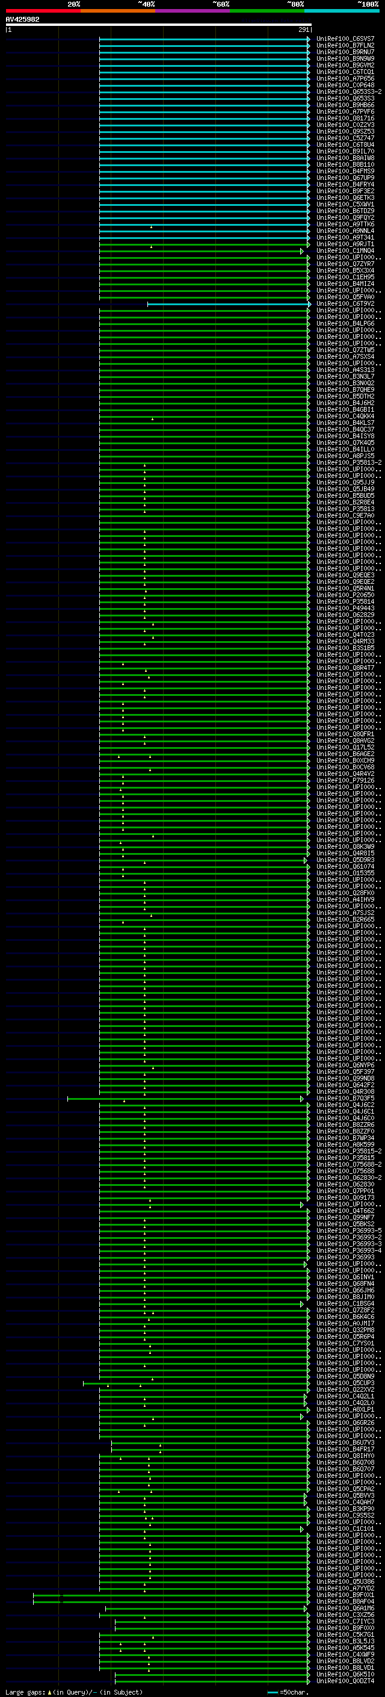Viewport: 385px width, 1697px height.
Task: Open UniRef100_Q7ZTW5 entry
Action: coord(345,350)
